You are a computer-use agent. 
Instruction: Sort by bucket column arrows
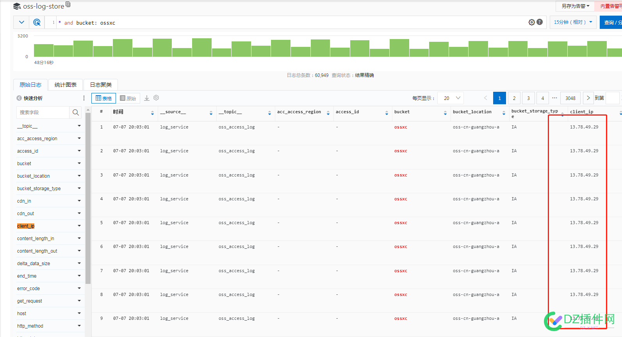445,113
